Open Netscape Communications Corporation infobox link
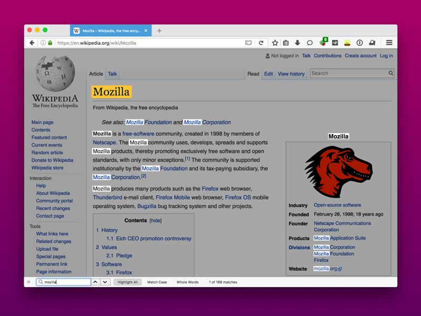Image resolution: width=421 pixels, height=316 pixels. [x=343, y=226]
